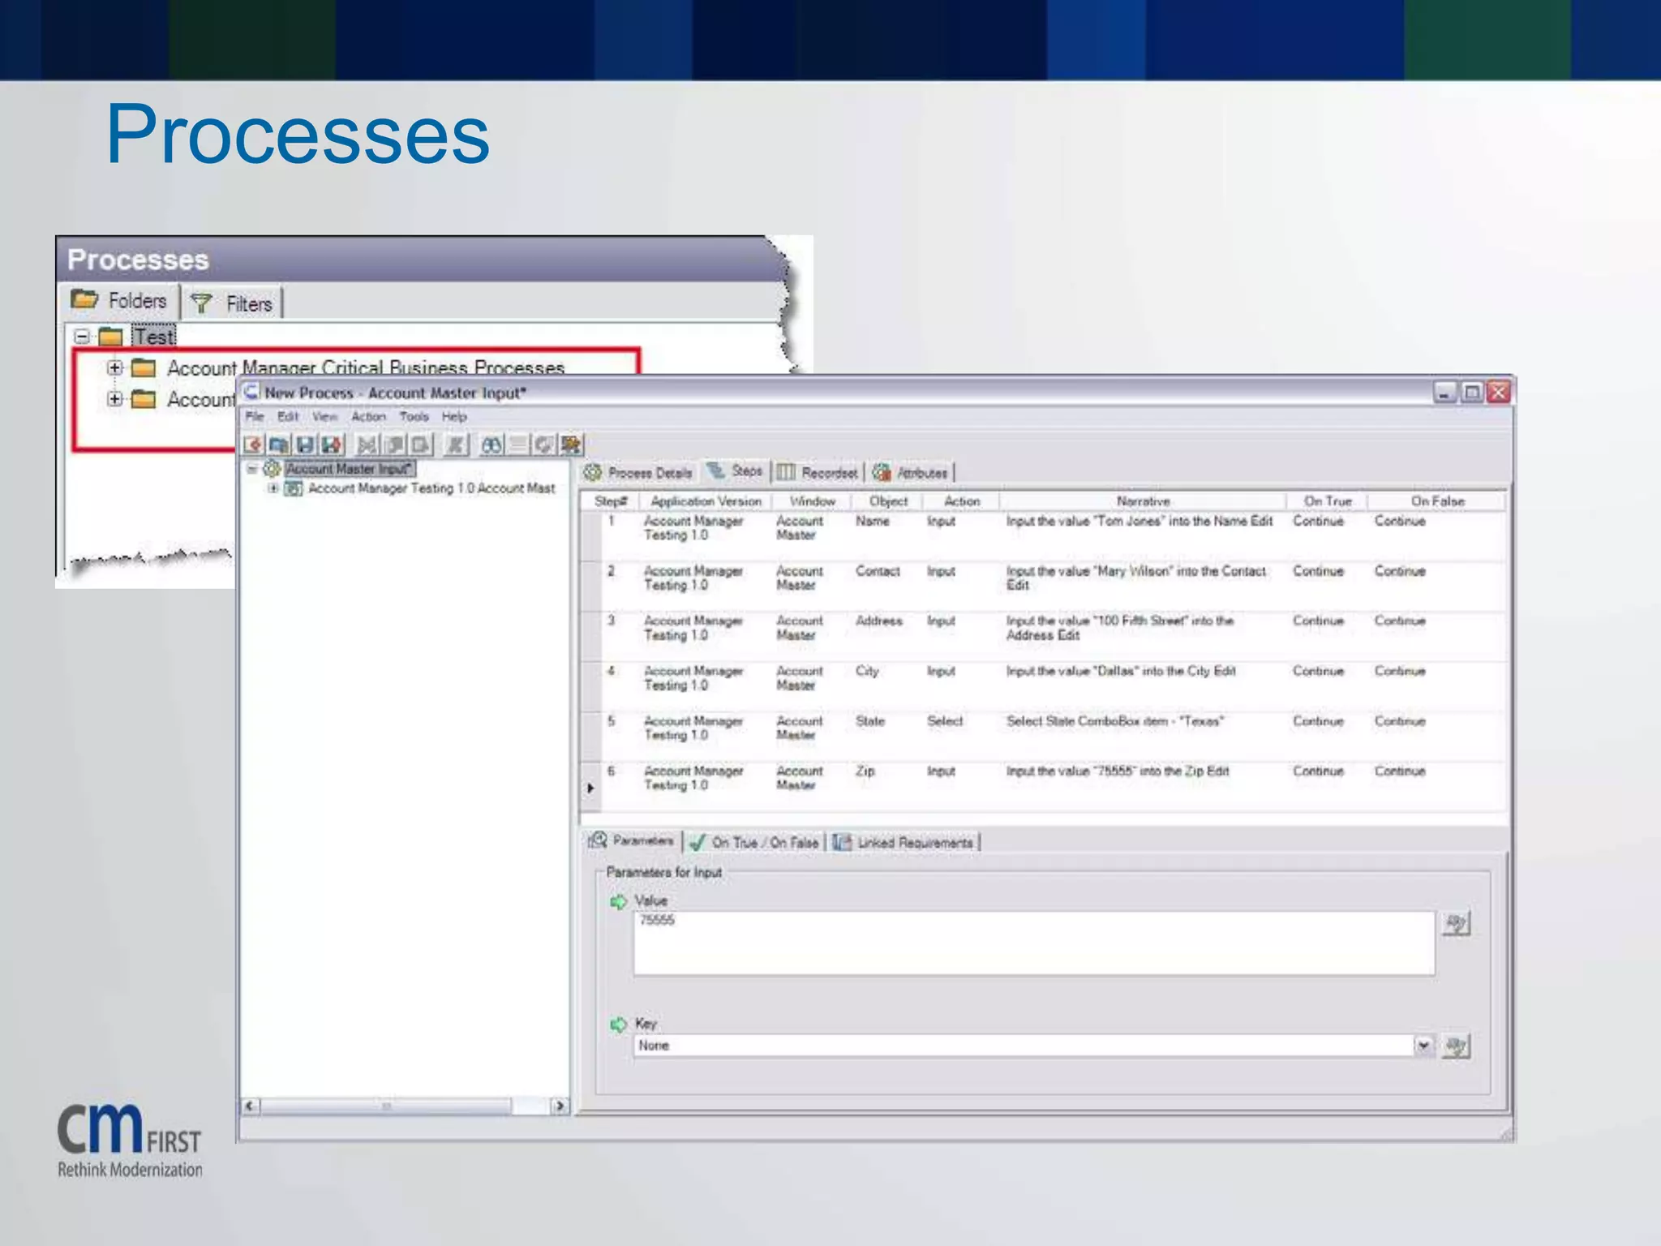Open the Edit menu

coord(288,416)
